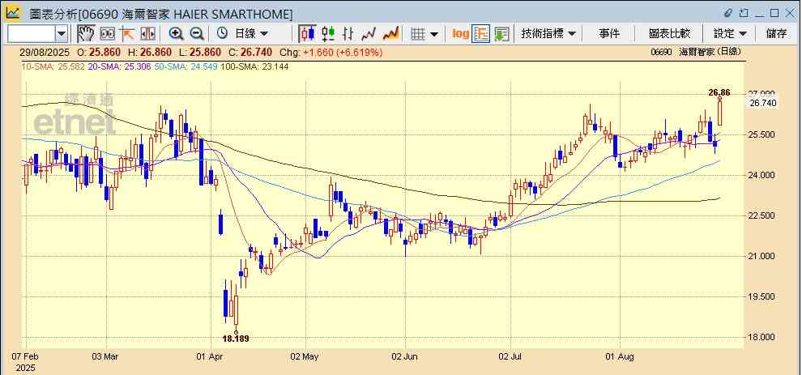Screen dimensions: 802x375
Task: Open the 設定 dropdown menu
Action: point(730,34)
